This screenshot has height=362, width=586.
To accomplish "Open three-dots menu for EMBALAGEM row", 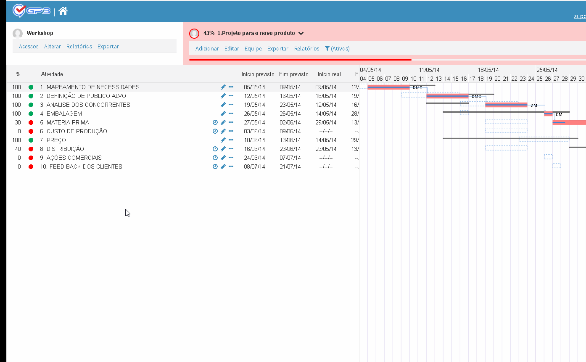I will (231, 114).
